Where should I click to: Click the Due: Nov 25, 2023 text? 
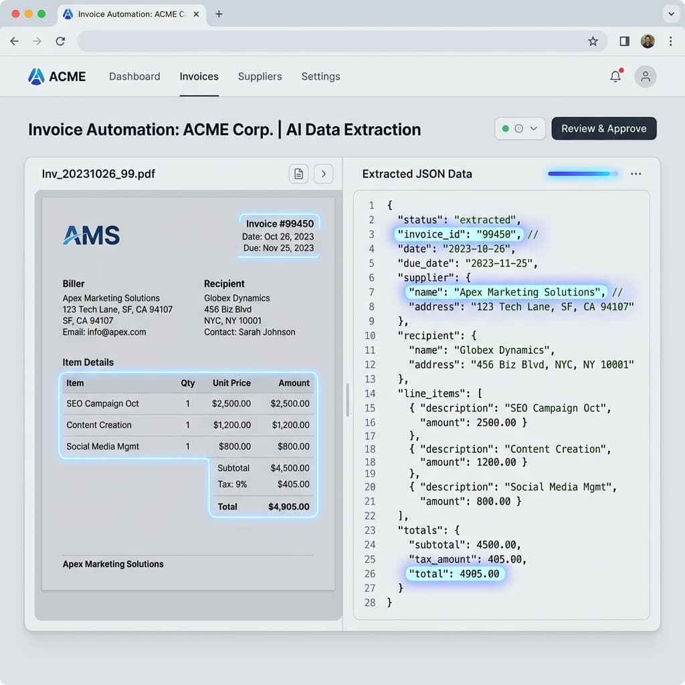(x=278, y=248)
